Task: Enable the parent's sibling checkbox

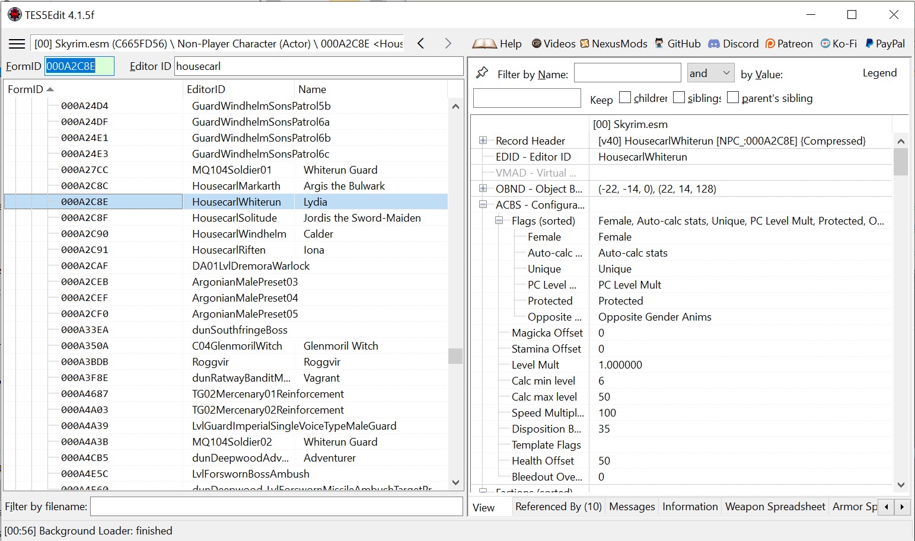Action: (733, 97)
